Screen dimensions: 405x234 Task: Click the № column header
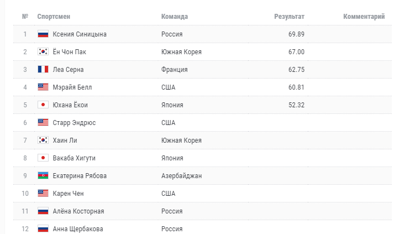[x=25, y=17]
